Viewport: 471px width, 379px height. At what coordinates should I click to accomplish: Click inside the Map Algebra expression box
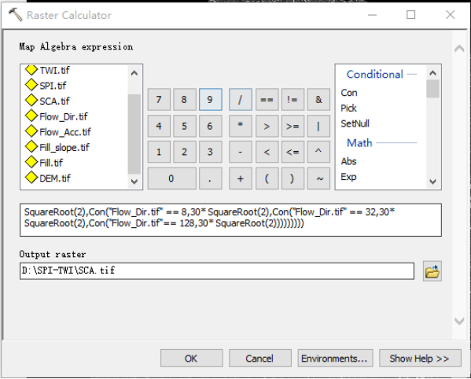coord(230,220)
